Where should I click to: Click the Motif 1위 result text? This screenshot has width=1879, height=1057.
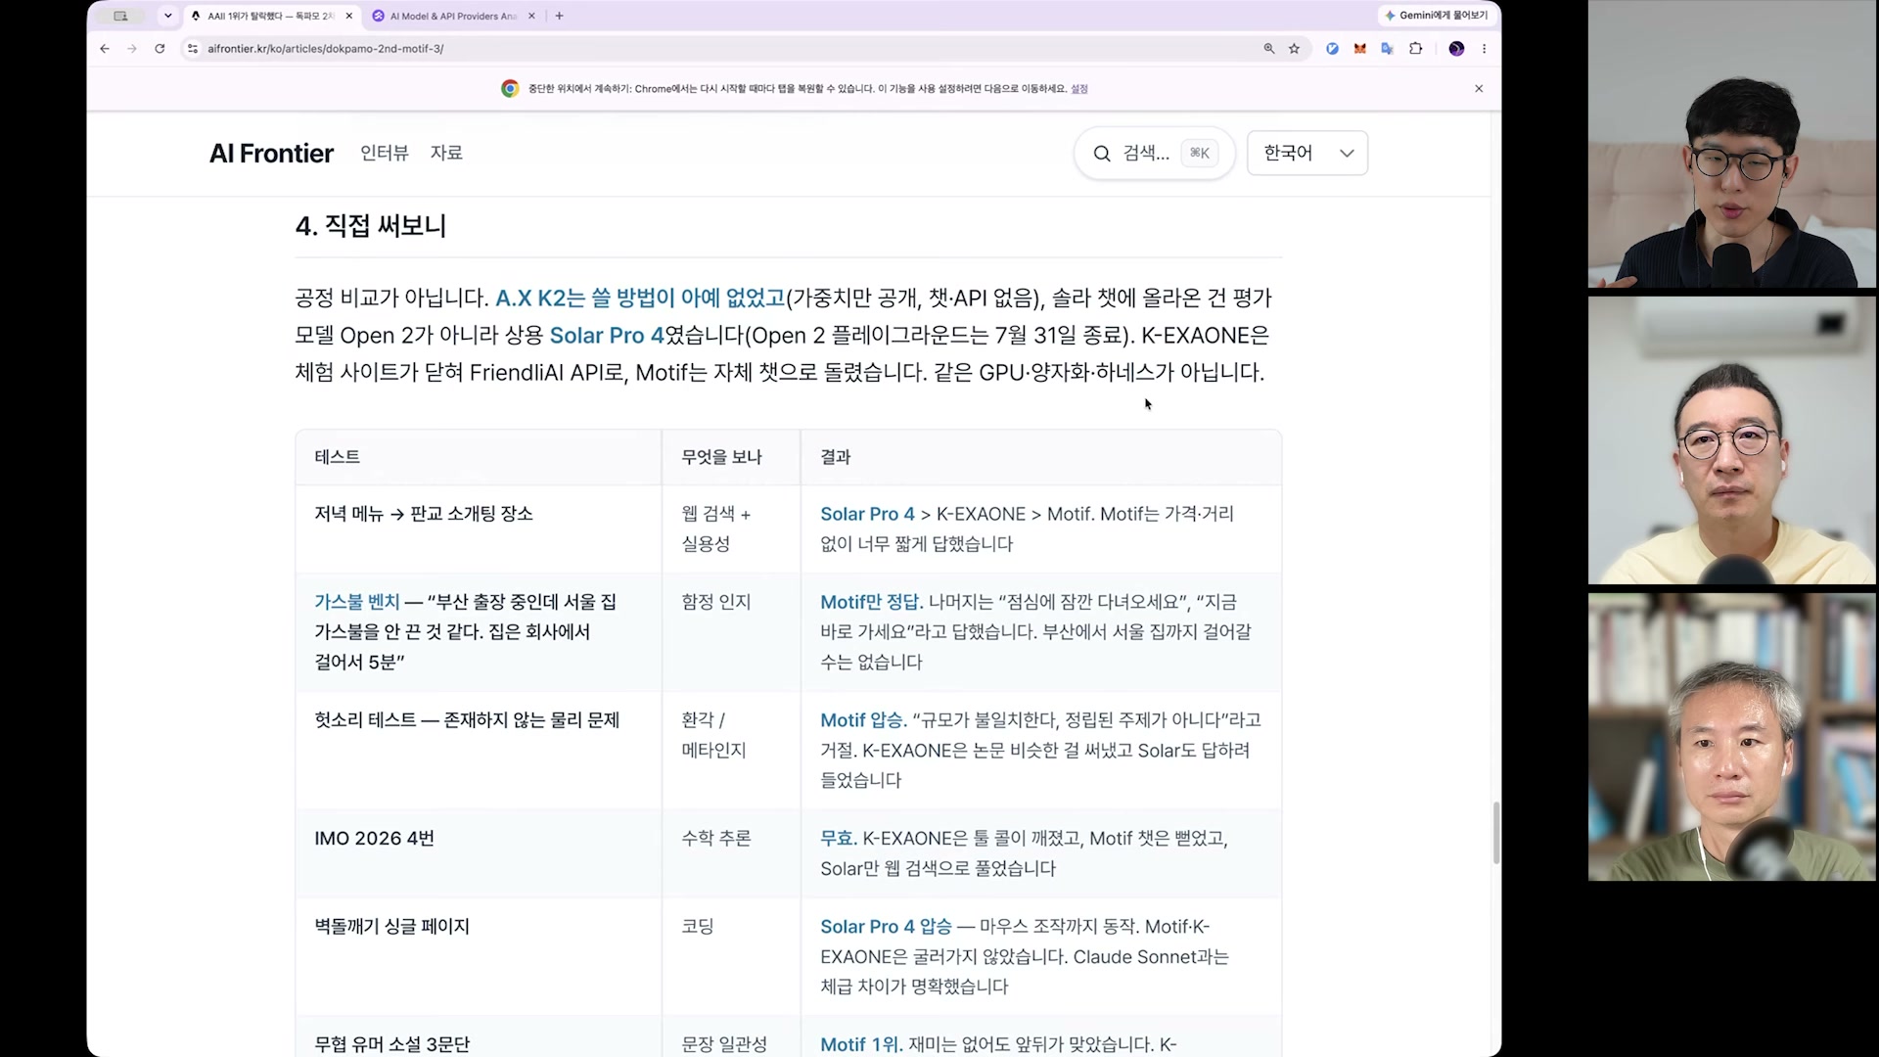point(861,1044)
